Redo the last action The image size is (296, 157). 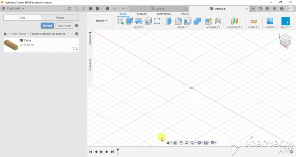[x=123, y=8]
